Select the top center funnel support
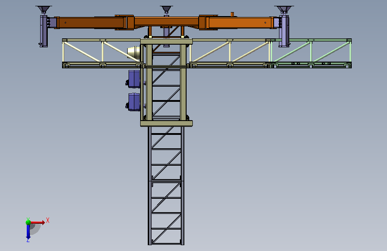 coord(166,10)
